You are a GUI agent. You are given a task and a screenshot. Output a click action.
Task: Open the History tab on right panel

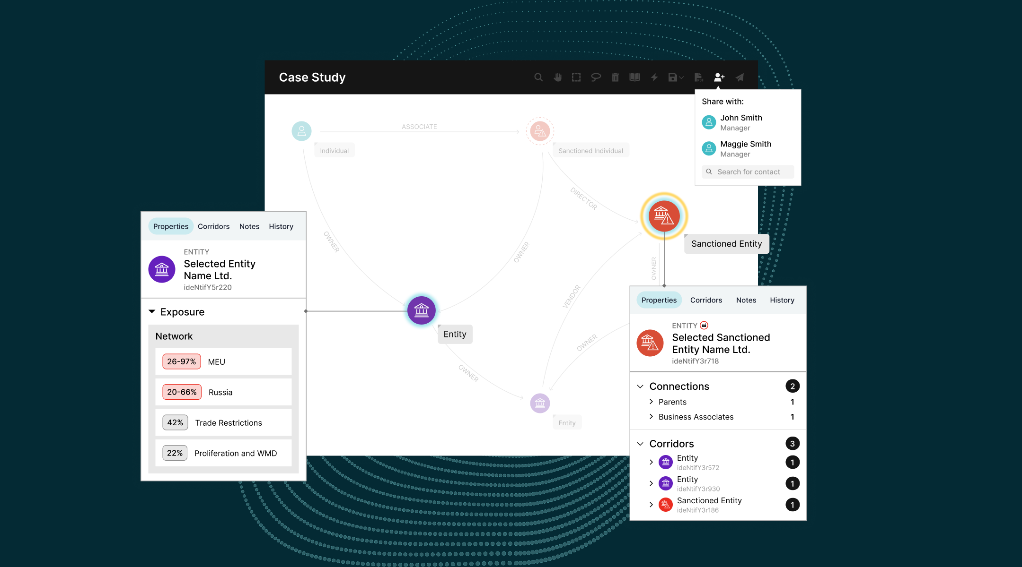tap(782, 300)
